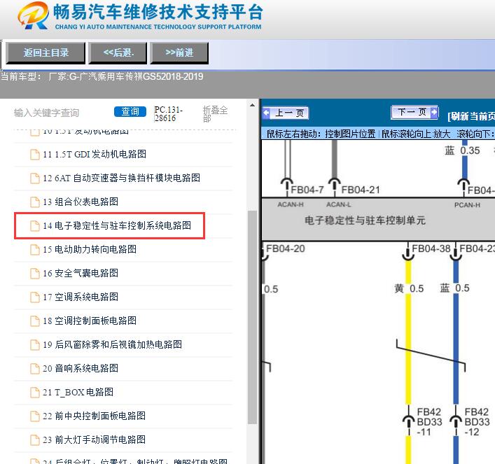Click the PCAN-H pin label

(x=467, y=205)
